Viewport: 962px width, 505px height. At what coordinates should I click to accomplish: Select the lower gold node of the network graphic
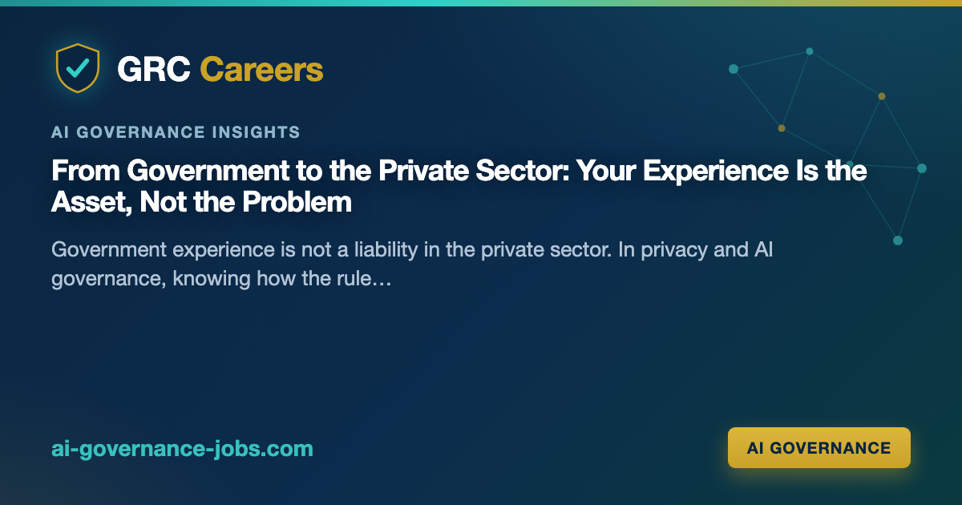(782, 128)
